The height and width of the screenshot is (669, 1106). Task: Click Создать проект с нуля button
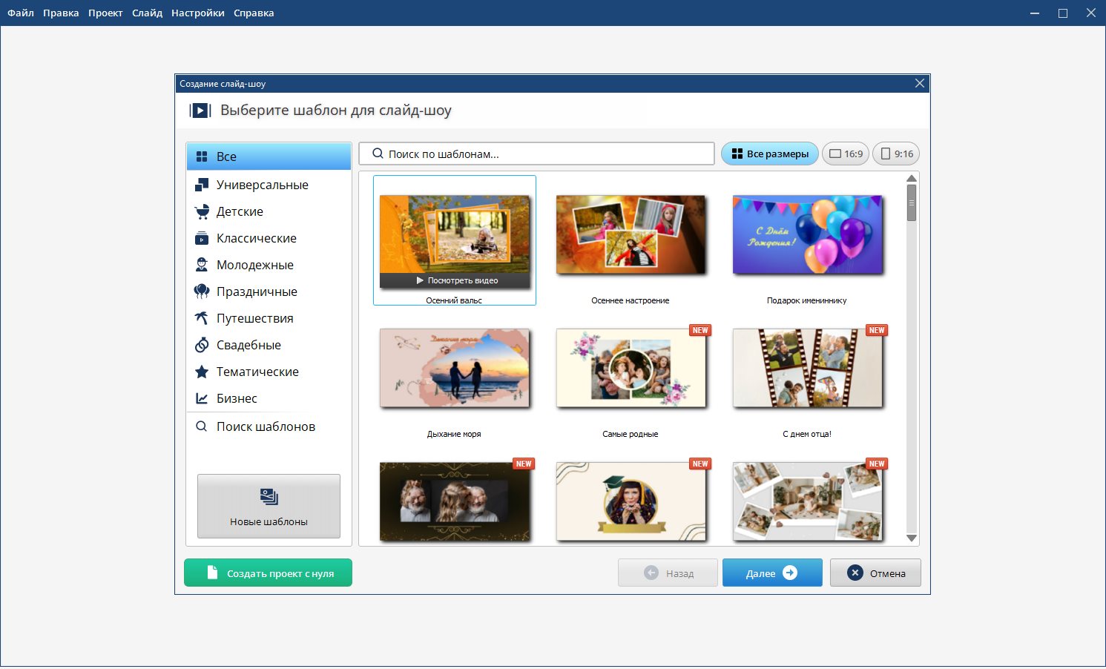[268, 573]
